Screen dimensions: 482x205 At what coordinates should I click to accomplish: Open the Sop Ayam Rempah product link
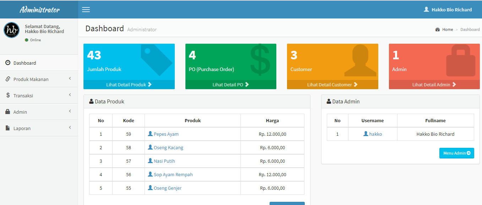tap(173, 174)
